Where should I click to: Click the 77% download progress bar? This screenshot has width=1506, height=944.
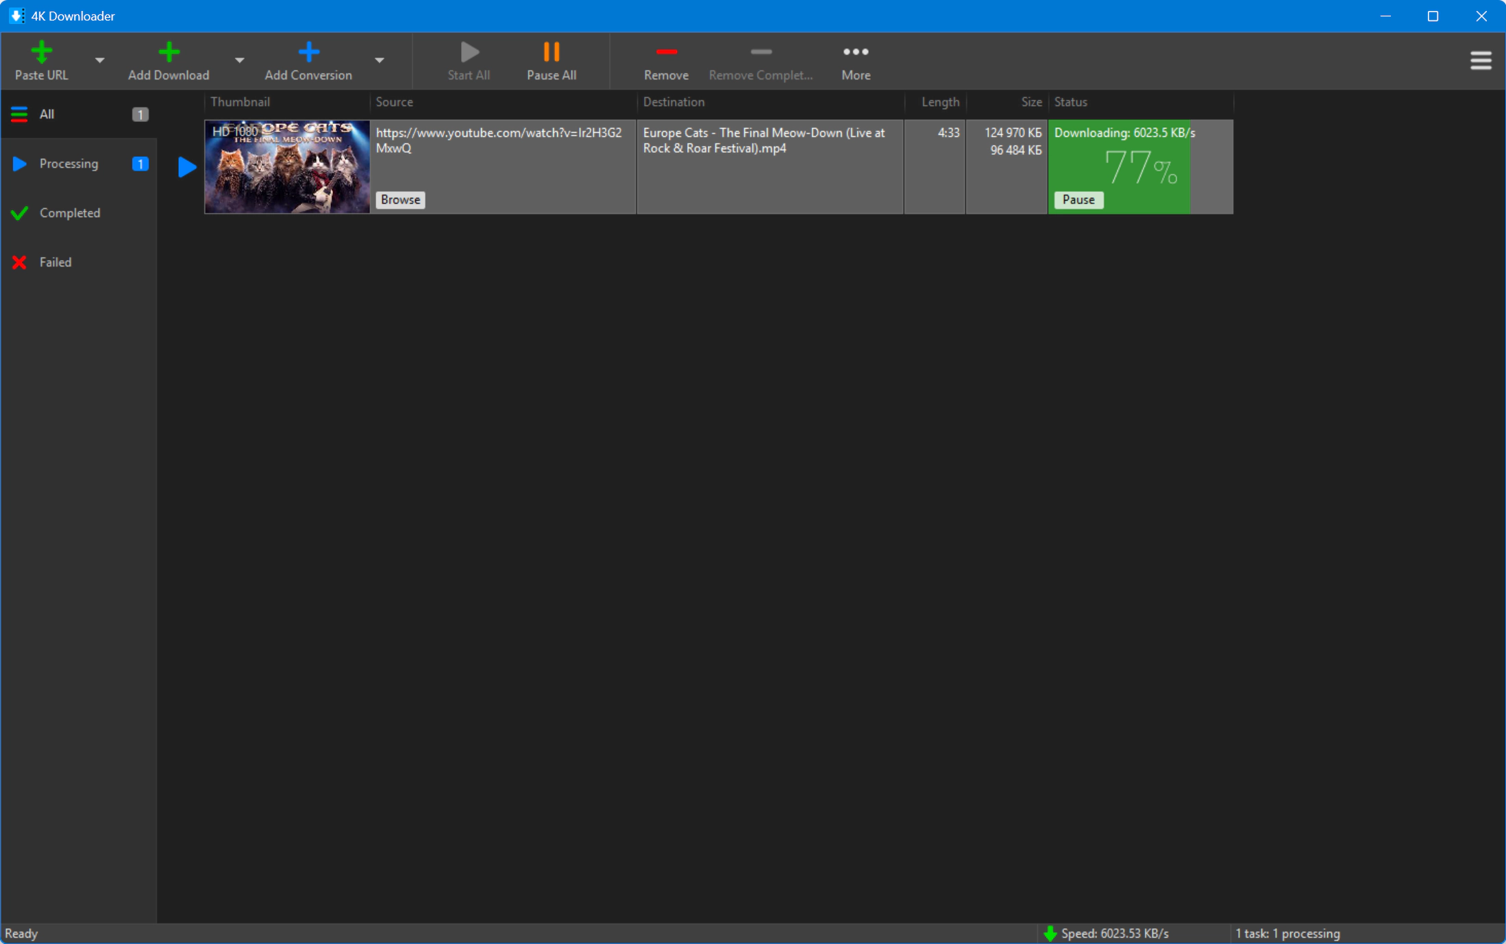click(1141, 166)
